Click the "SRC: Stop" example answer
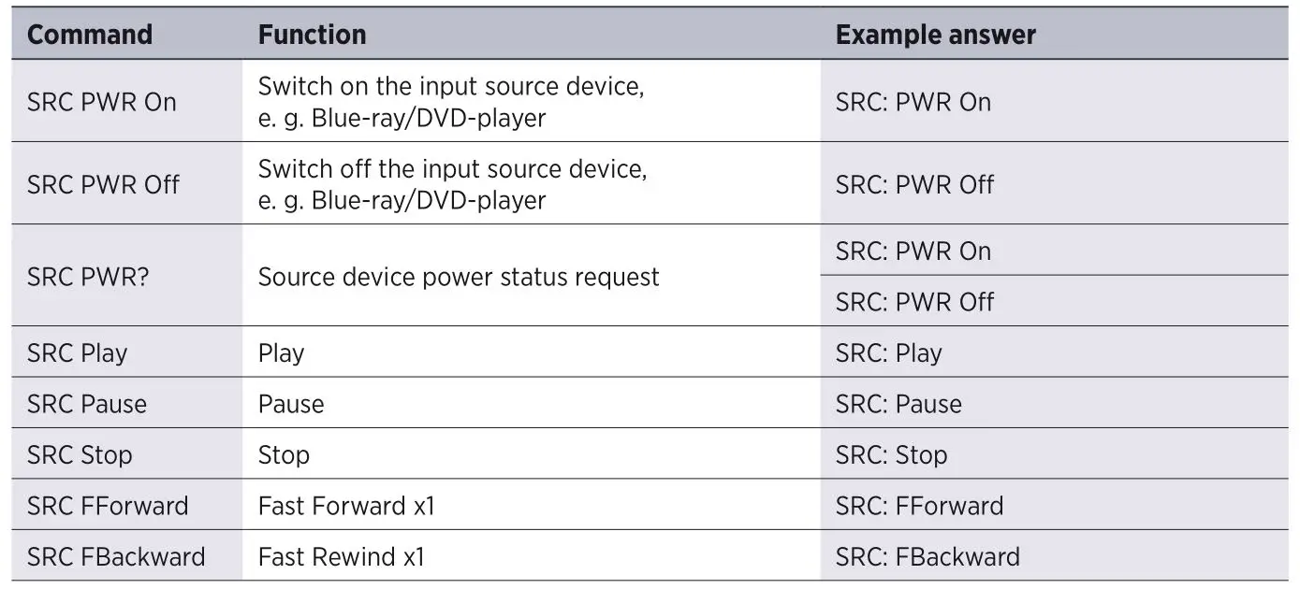This screenshot has height=589, width=1300. (x=891, y=455)
